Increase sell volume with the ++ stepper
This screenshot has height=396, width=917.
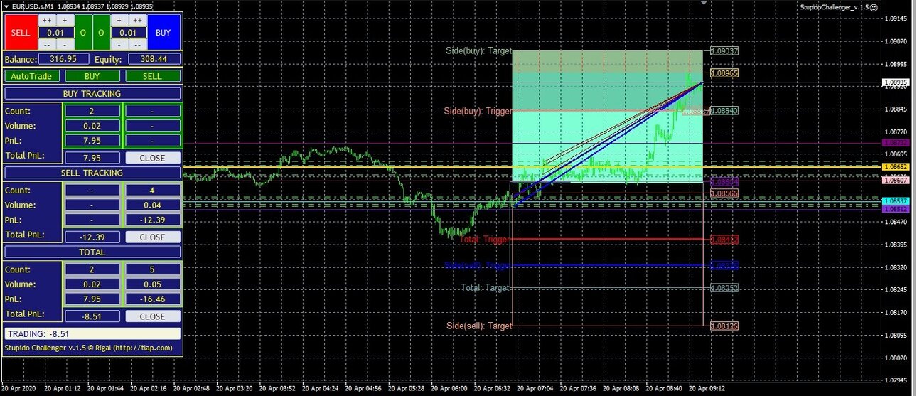coord(47,21)
